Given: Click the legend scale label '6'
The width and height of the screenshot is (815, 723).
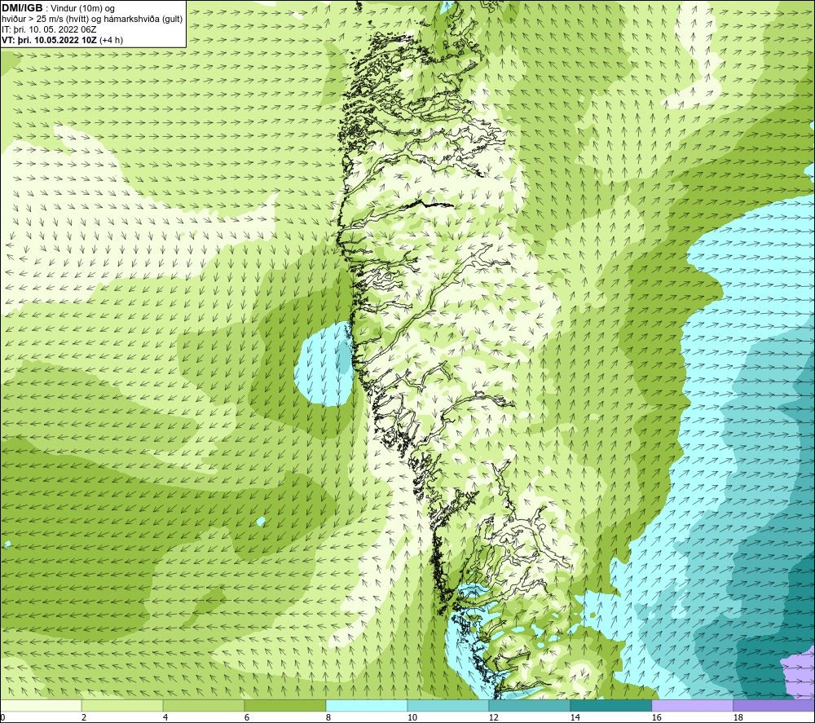Looking at the screenshot, I should coord(247,717).
